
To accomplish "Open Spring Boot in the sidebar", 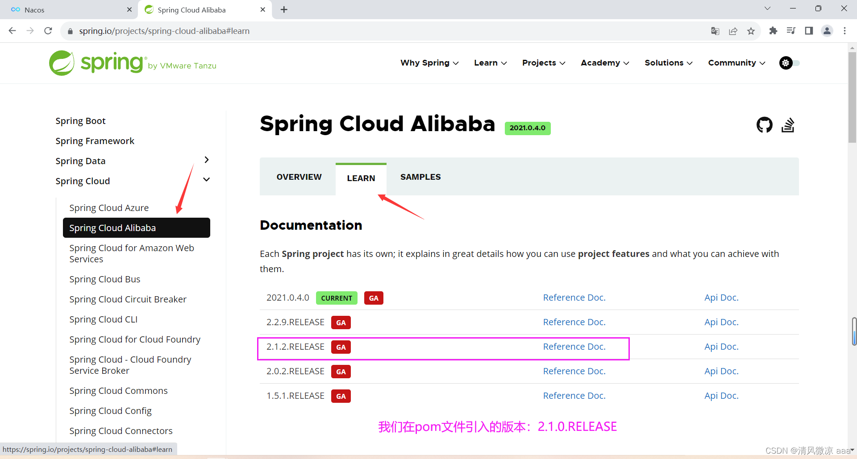I will [x=80, y=121].
